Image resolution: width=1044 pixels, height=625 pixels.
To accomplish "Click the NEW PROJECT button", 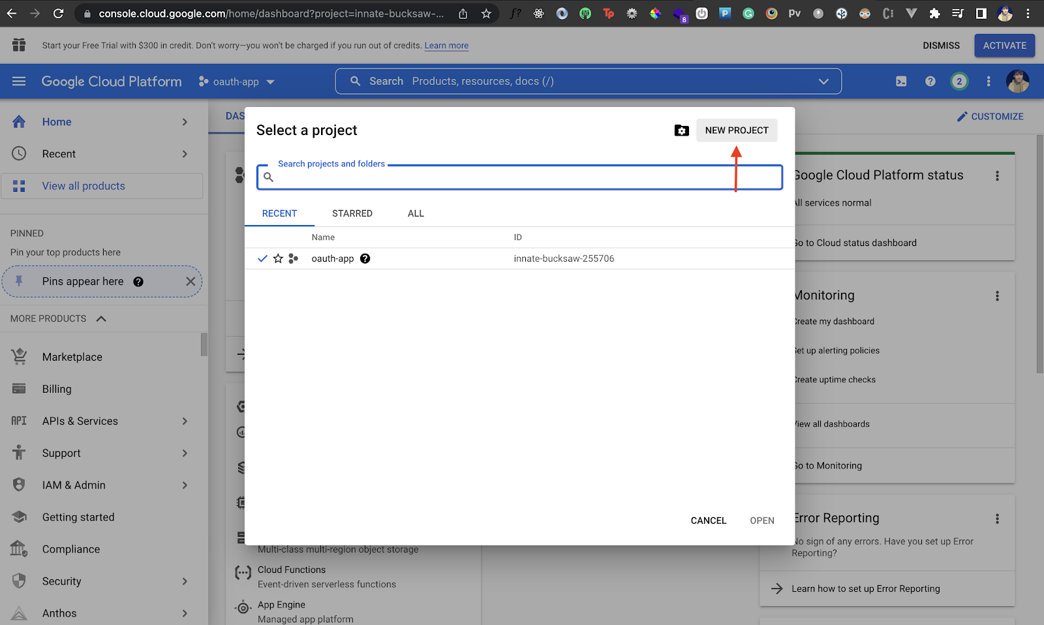I will point(737,130).
